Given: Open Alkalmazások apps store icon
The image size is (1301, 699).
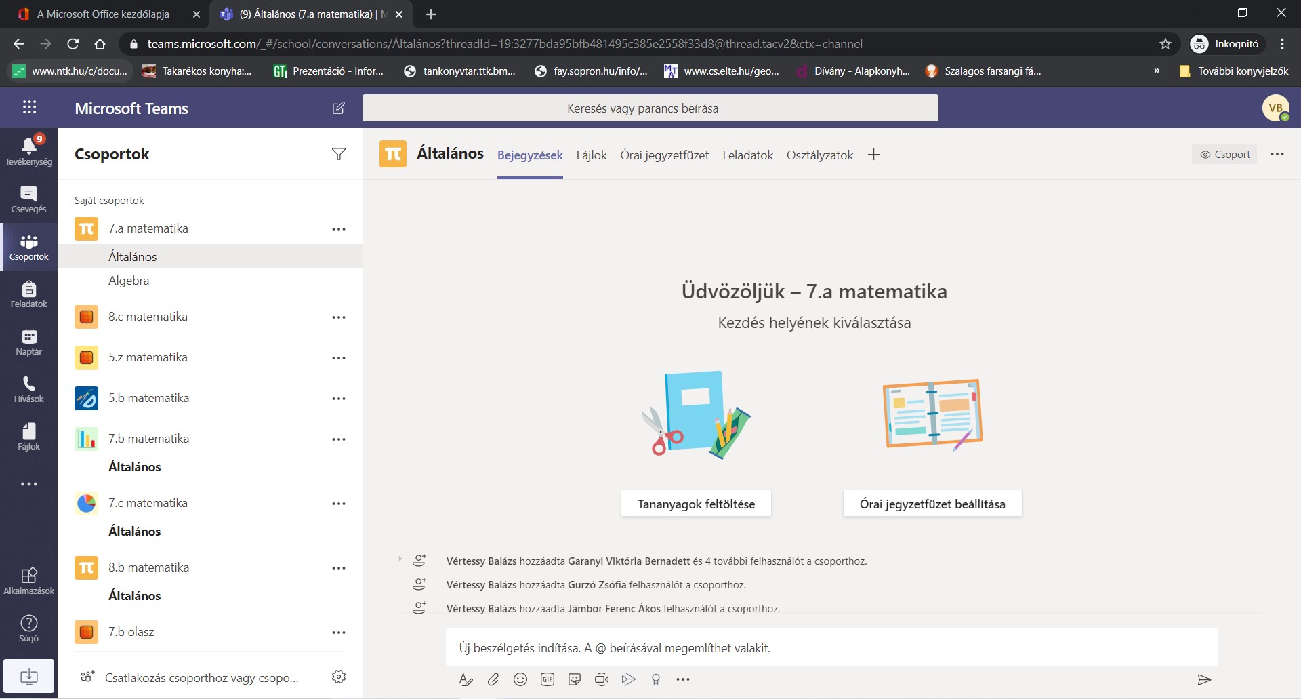Looking at the screenshot, I should pyautogui.click(x=28, y=581).
